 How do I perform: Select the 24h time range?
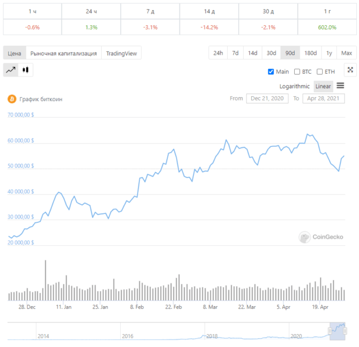click(x=218, y=53)
